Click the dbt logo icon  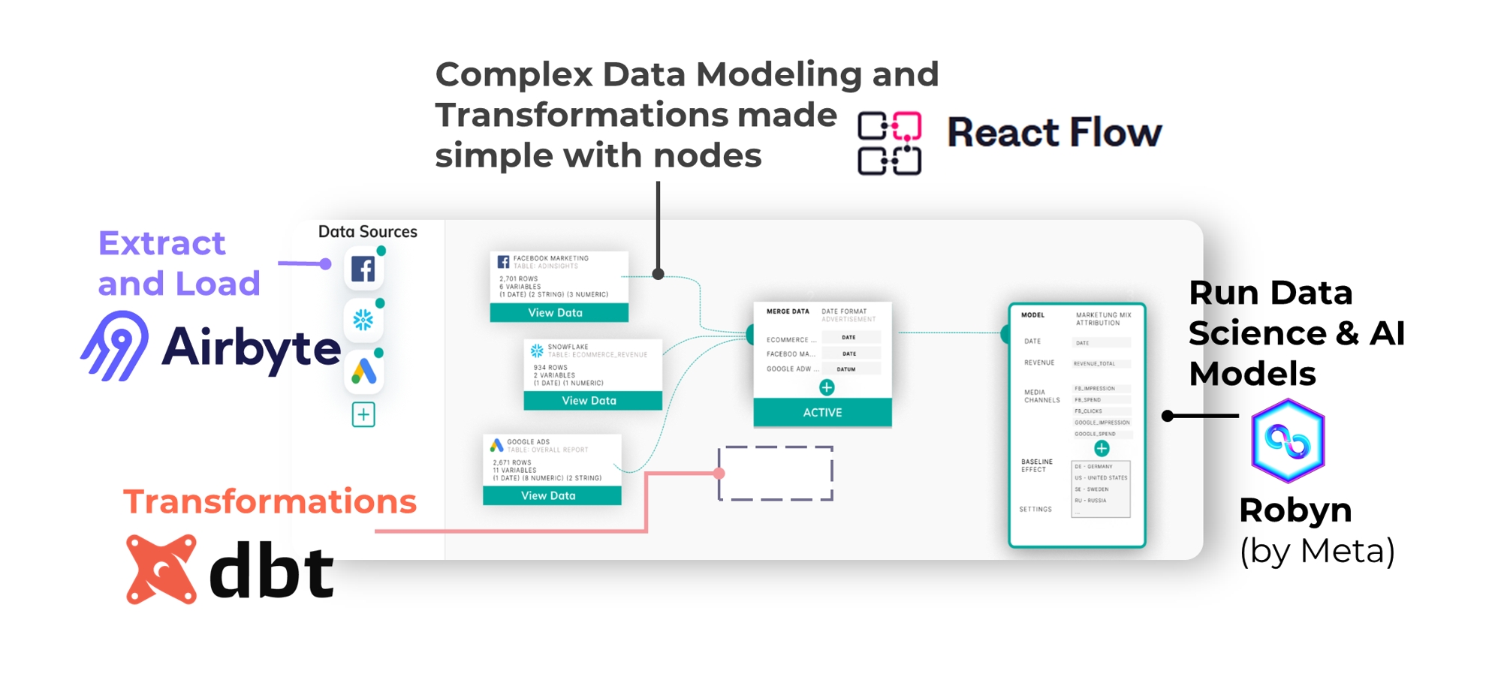[x=161, y=570]
